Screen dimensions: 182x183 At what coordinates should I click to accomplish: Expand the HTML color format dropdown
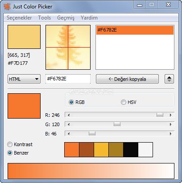24,79
